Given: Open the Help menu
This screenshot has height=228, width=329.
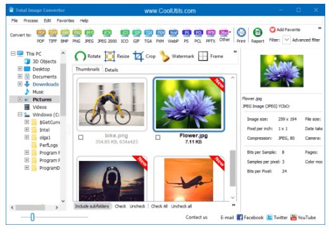Looking at the screenshot, I should pos(84,20).
